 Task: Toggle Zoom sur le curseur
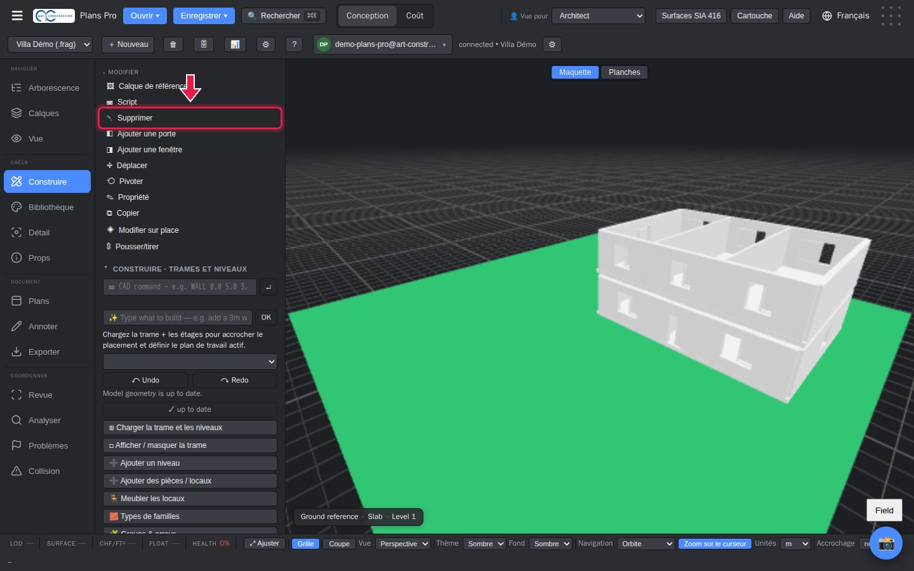tap(715, 544)
